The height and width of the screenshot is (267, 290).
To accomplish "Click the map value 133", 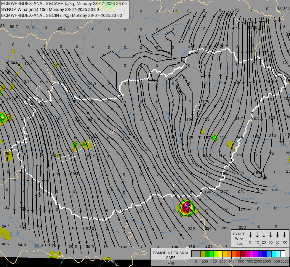I will pyautogui.click(x=124, y=247).
